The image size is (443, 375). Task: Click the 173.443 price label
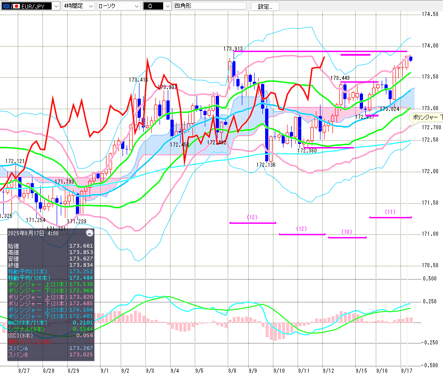(x=340, y=78)
